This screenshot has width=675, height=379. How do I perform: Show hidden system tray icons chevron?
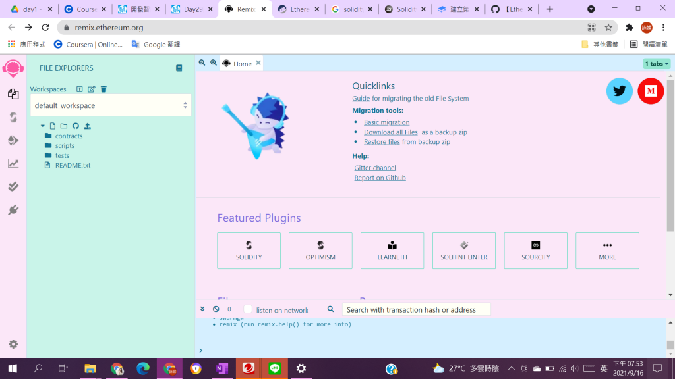pos(512,368)
